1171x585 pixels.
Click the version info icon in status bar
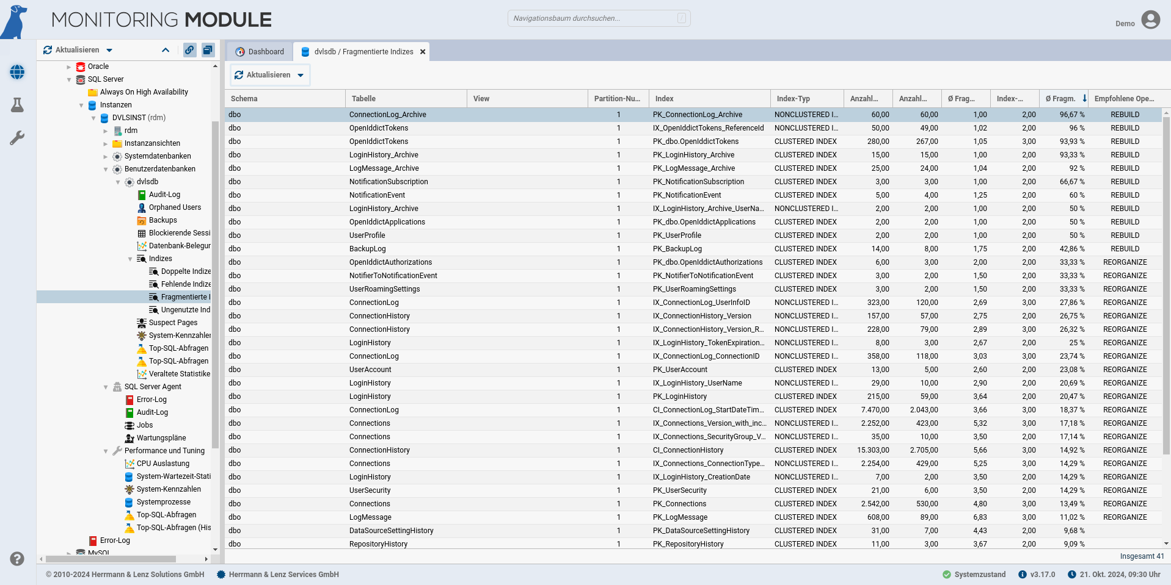[1023, 575]
